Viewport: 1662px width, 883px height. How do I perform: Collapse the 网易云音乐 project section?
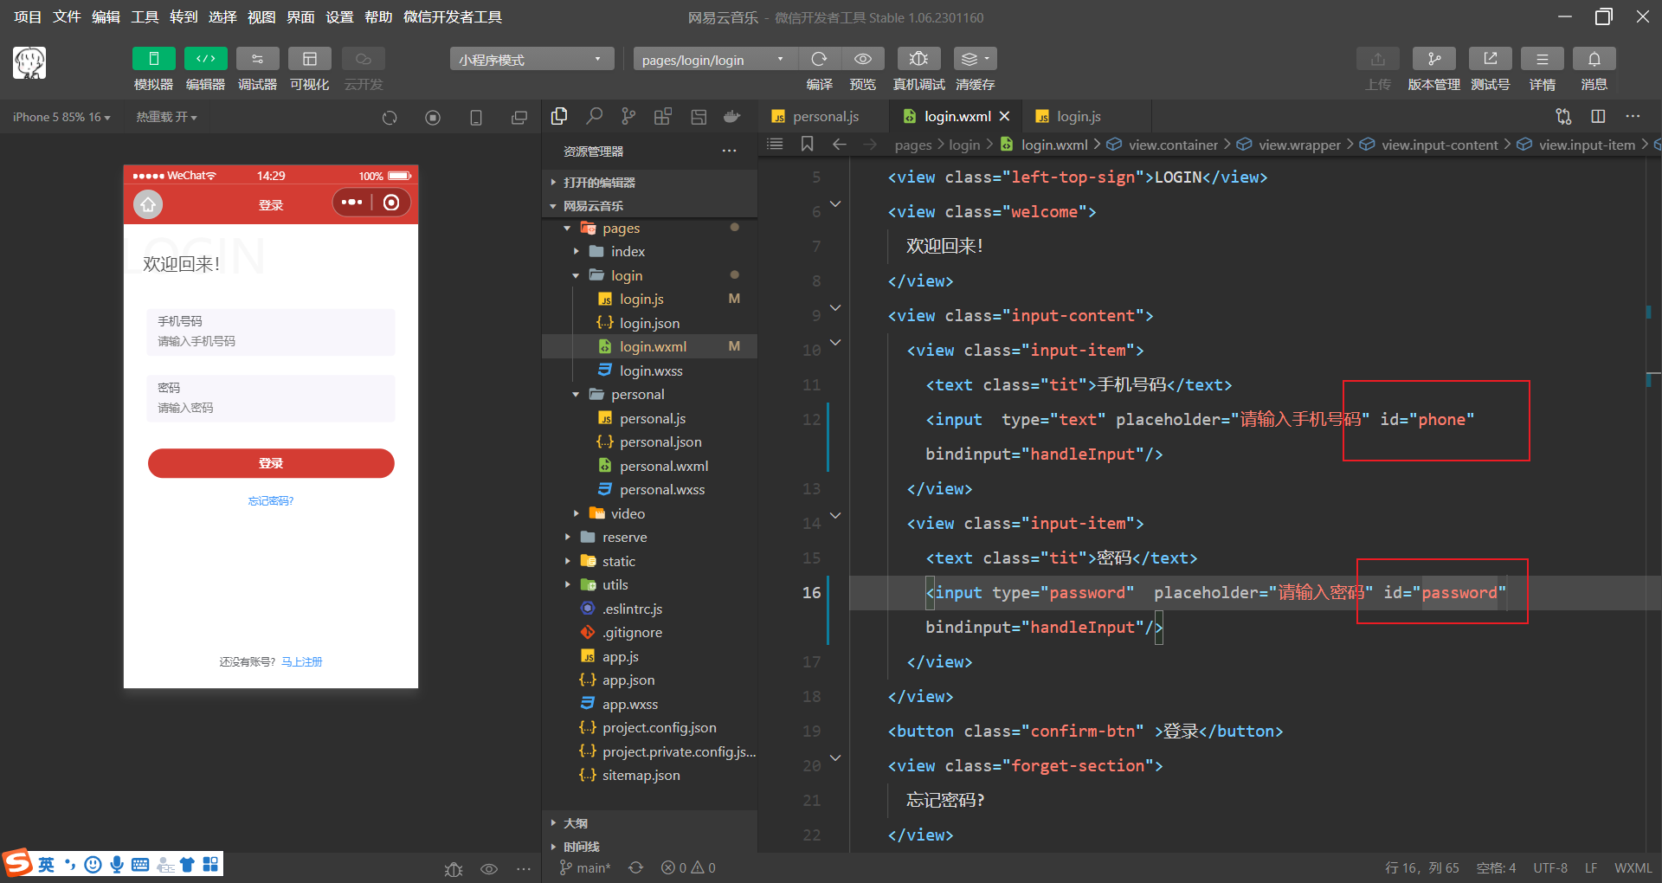click(x=649, y=206)
